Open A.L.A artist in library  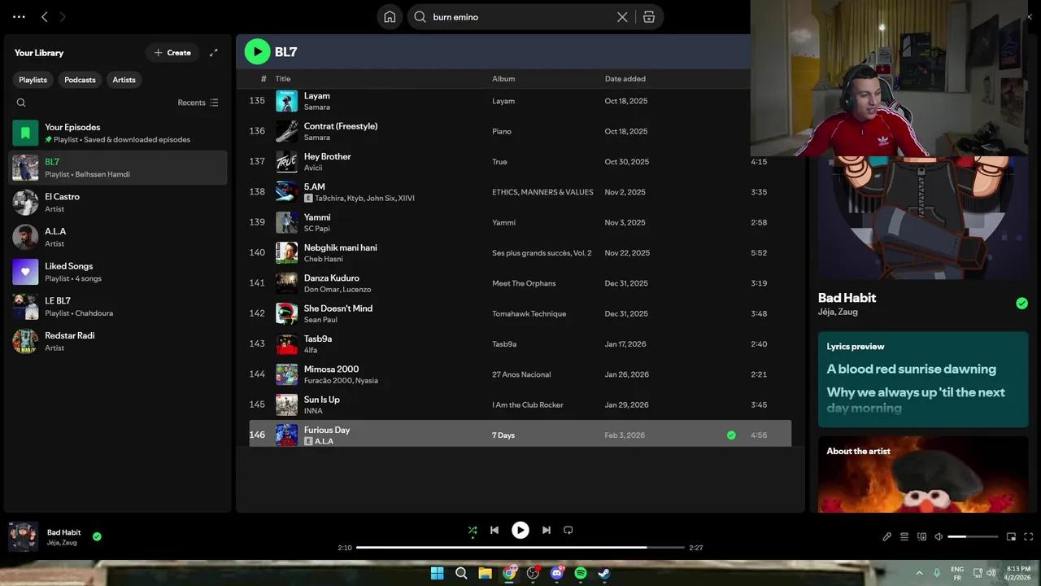118,237
